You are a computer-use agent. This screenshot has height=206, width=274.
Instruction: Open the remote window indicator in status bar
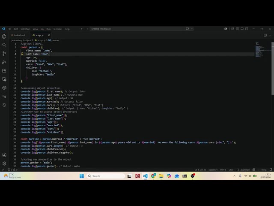point(3,170)
